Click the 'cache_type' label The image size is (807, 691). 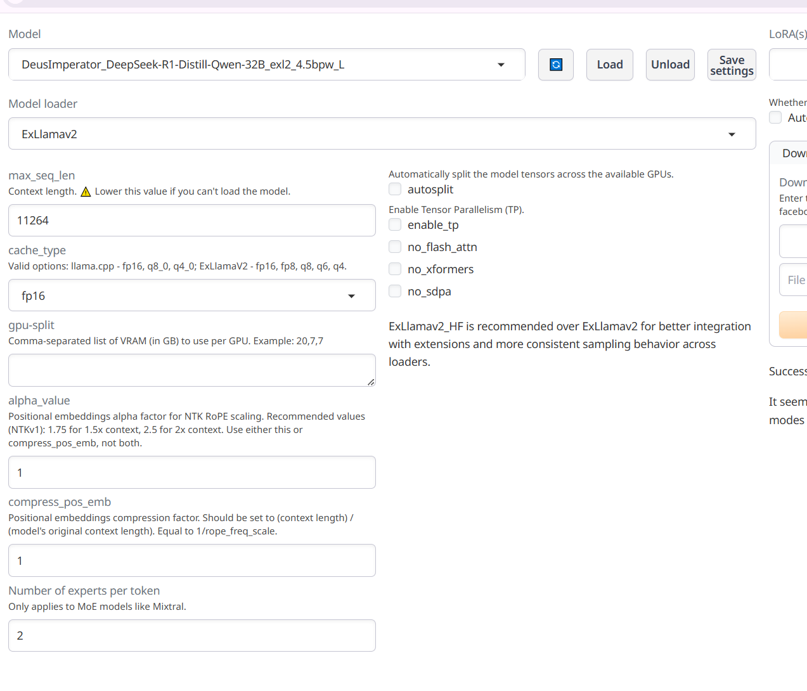tap(37, 250)
